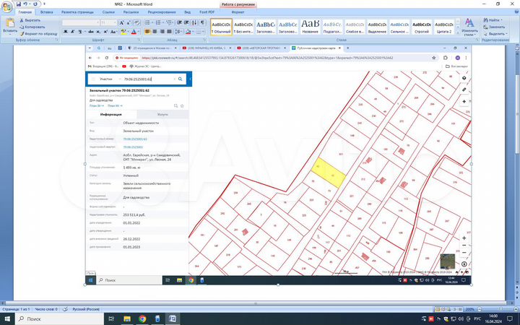
Task: Click Format Painter (Формат по образцу)
Action: click(39, 33)
